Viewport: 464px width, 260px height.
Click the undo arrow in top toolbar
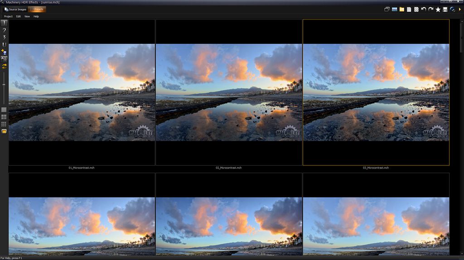click(x=423, y=9)
